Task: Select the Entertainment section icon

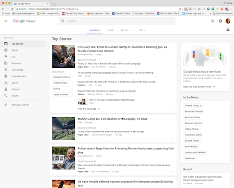Action: click(x=6, y=76)
